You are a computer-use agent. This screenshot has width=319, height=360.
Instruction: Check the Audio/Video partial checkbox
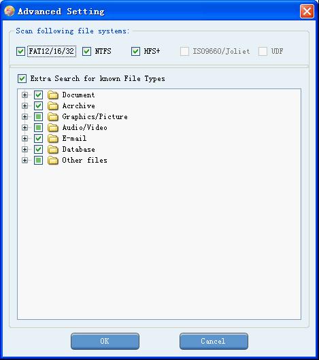point(38,128)
